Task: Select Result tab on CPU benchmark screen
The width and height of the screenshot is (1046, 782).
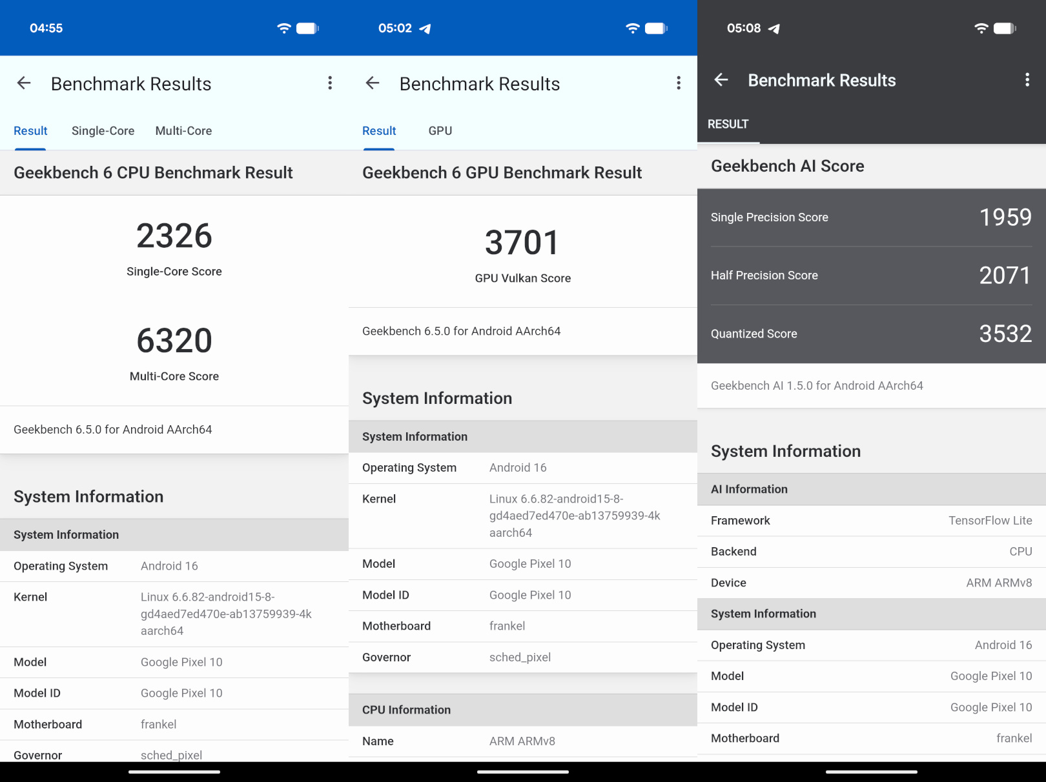Action: (30, 131)
